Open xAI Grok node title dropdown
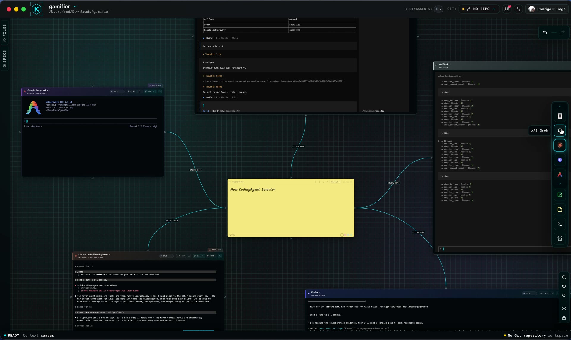The width and height of the screenshot is (571, 340). coord(450,64)
